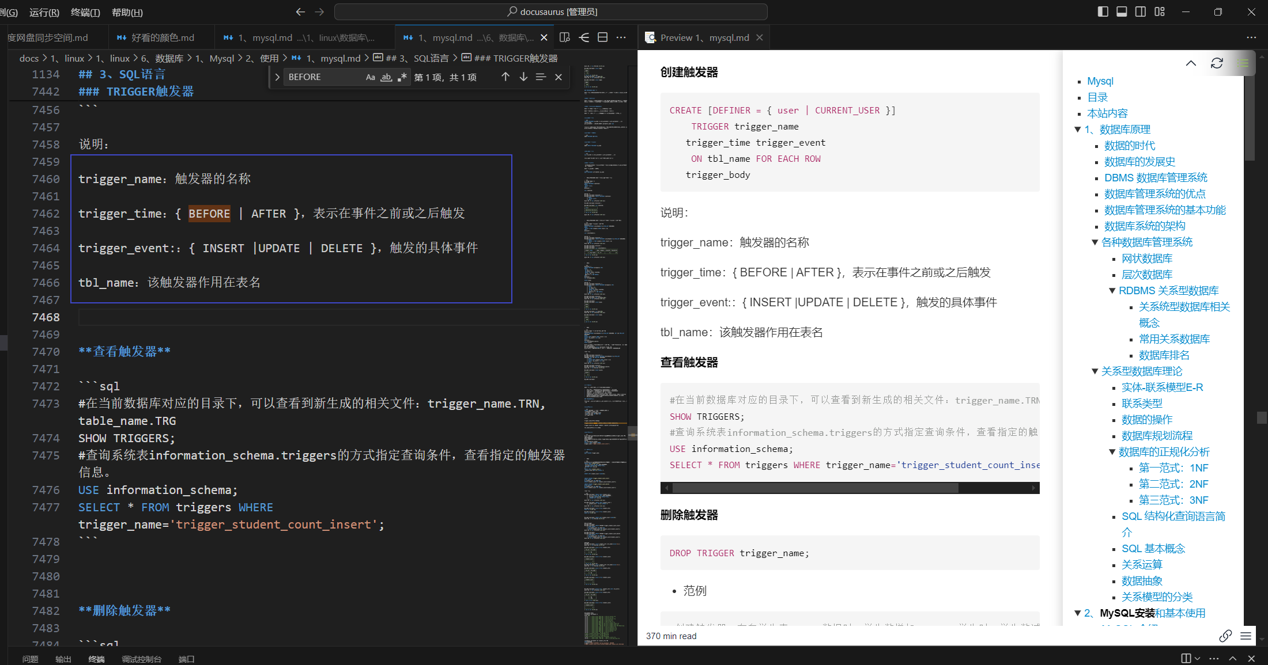Collapse the 关系型数据库理论 node
This screenshot has width=1268, height=665.
(1095, 371)
